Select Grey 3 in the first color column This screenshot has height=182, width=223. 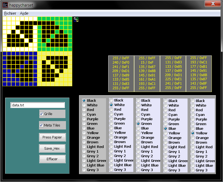coord(84,170)
